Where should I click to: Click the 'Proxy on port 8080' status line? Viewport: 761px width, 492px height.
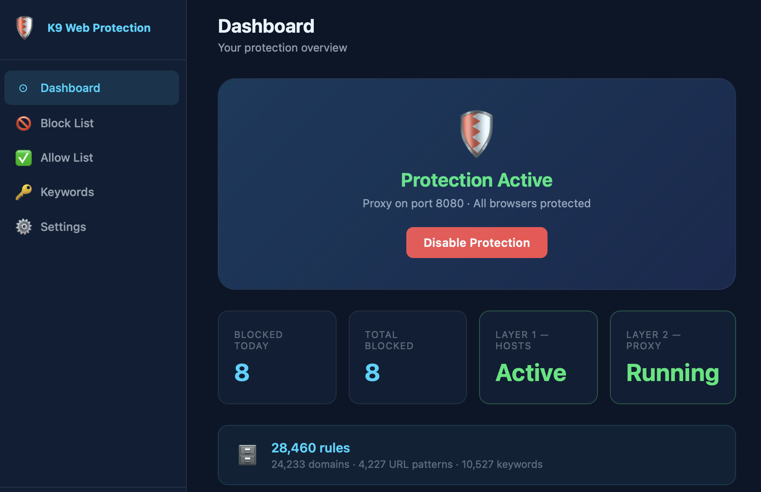[476, 203]
